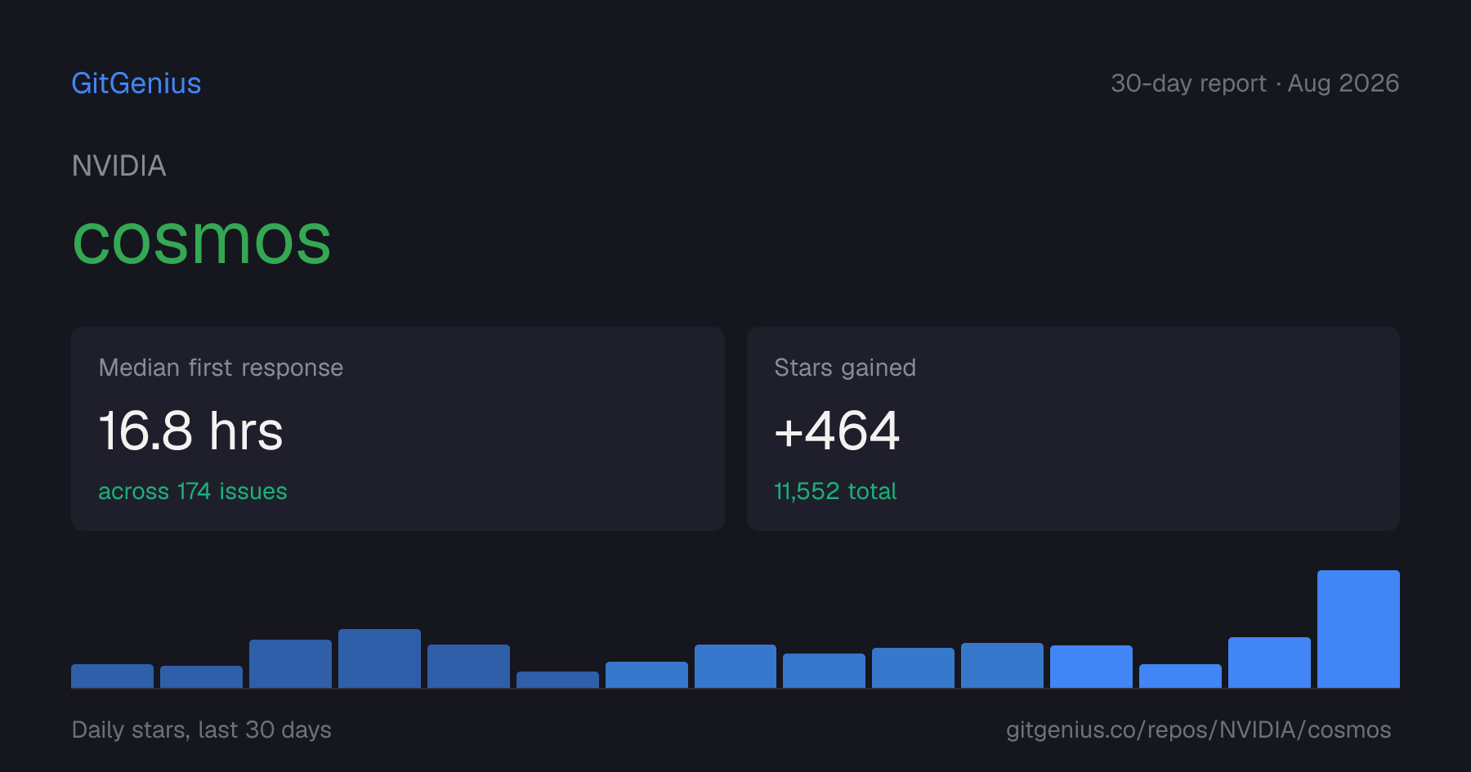1471x772 pixels.
Task: Click the tallest bar in the daily stars chart
Action: [x=1358, y=629]
